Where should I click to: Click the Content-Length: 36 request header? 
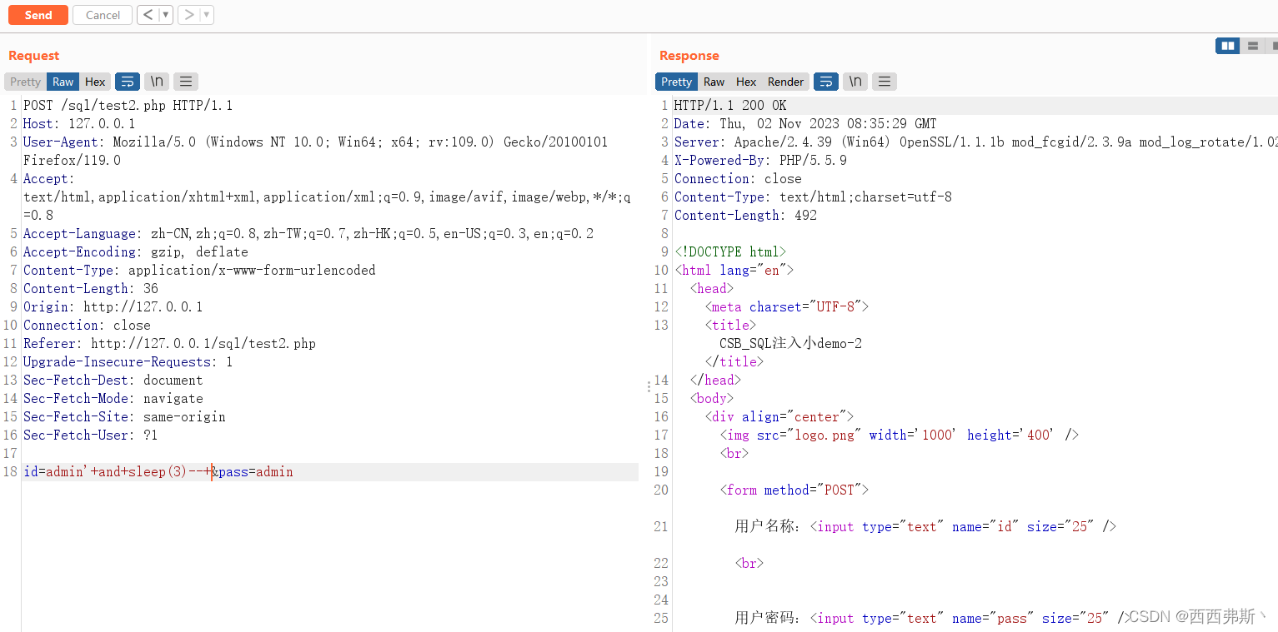[91, 289]
